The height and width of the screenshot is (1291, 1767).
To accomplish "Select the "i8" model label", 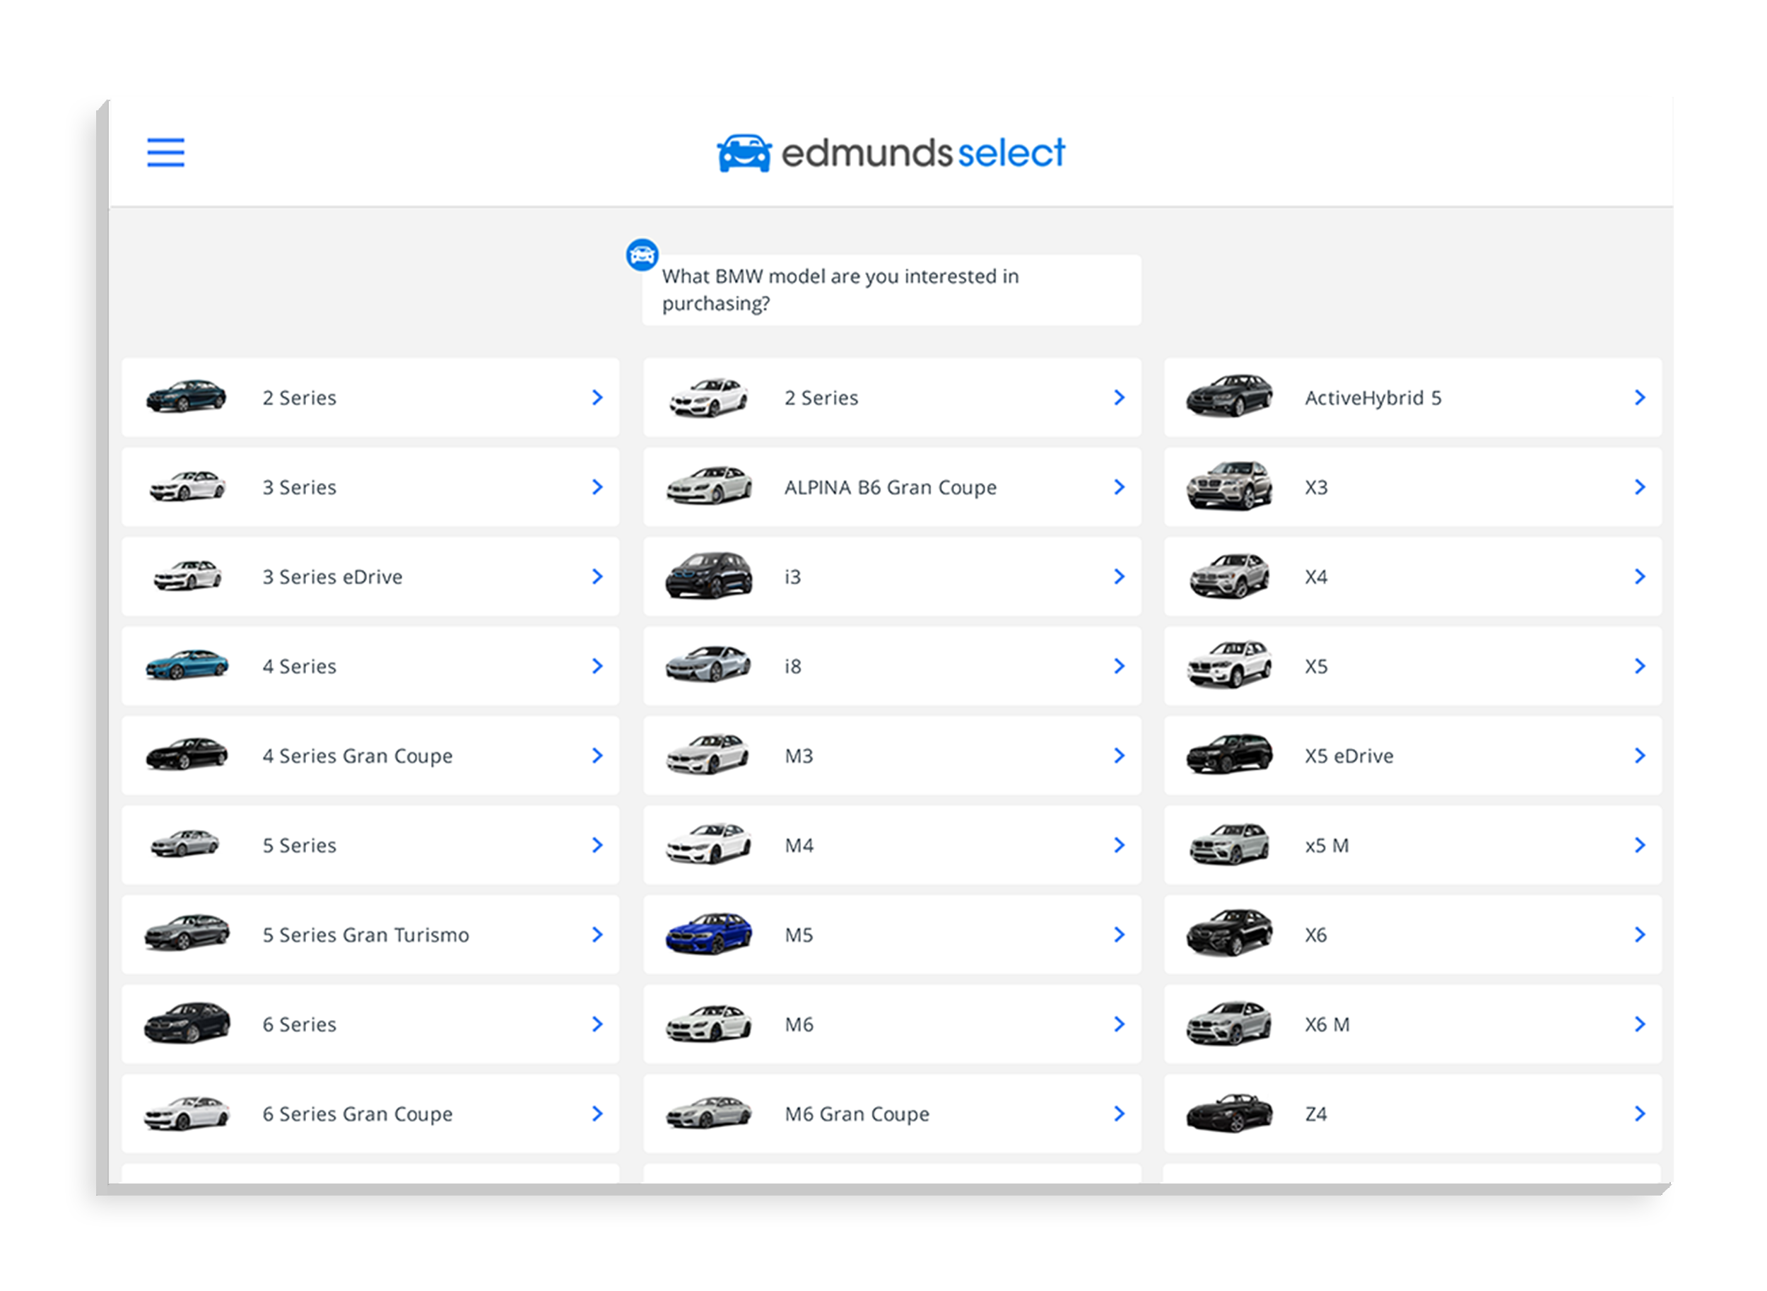I will 793,667.
